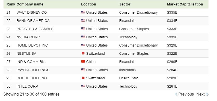Select the HOME DEPOT INC company name

click(32, 45)
